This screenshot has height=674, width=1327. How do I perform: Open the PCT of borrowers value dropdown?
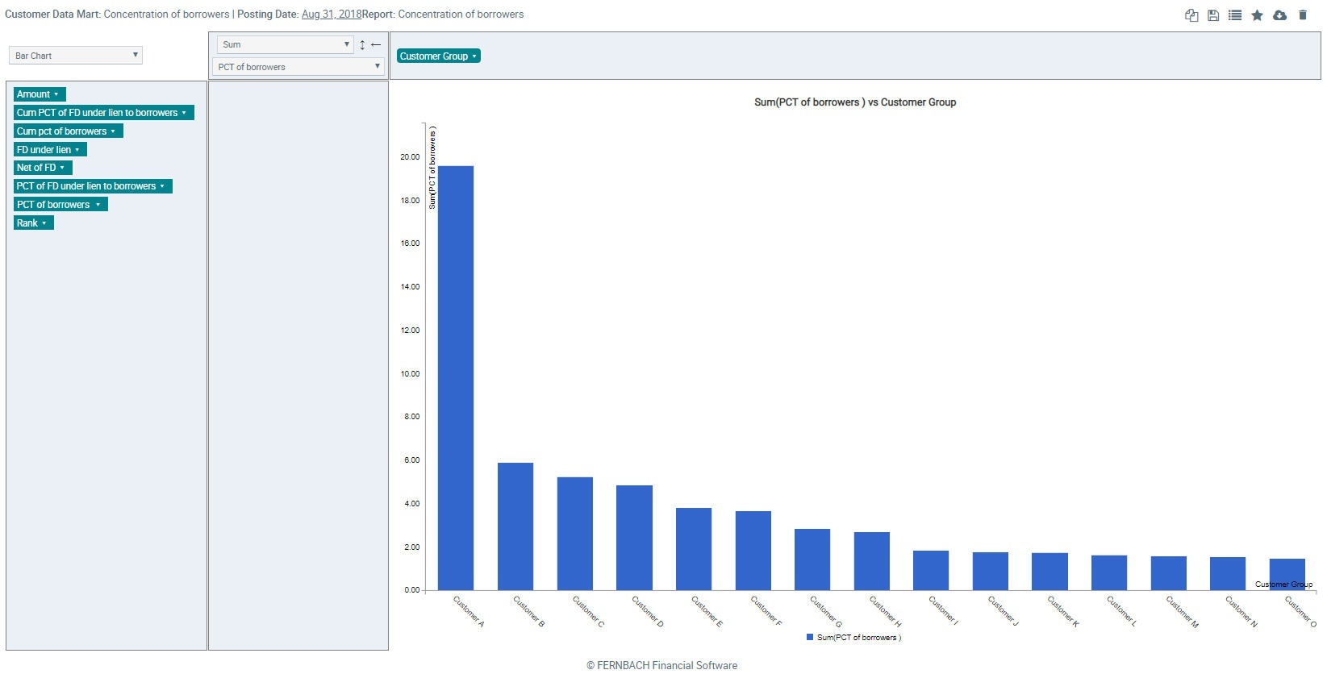coord(298,67)
